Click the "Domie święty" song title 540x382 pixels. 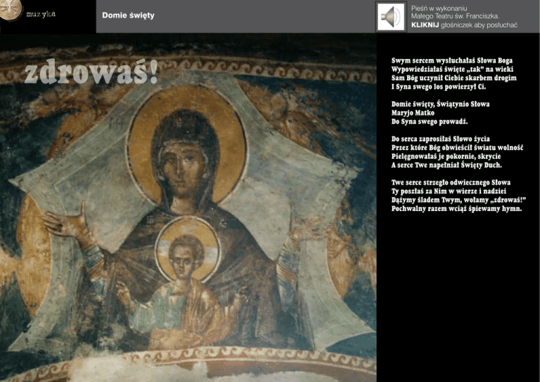pos(128,15)
